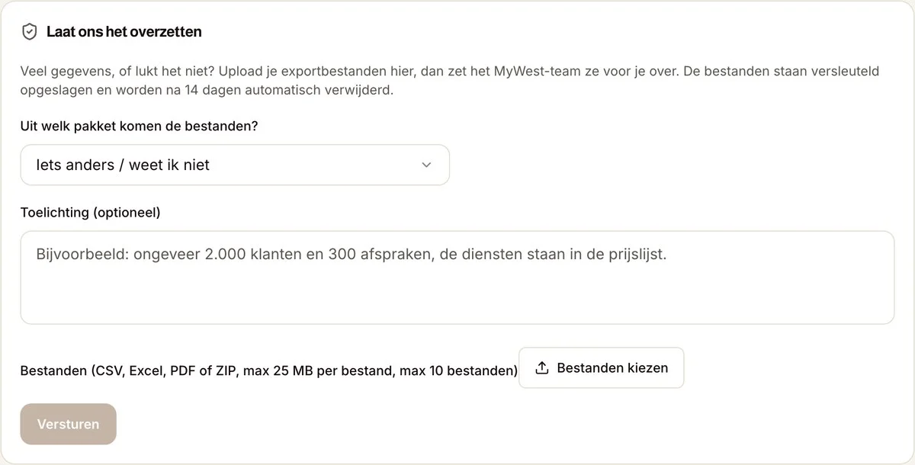Click the 'Bestanden (CSV, Excel, PDF of ZIP' label
915x465 pixels.
[x=269, y=371]
